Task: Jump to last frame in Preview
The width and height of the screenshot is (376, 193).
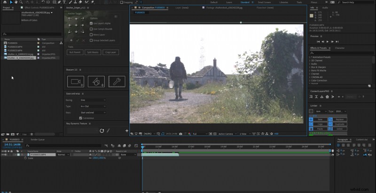Action: tap(337, 42)
